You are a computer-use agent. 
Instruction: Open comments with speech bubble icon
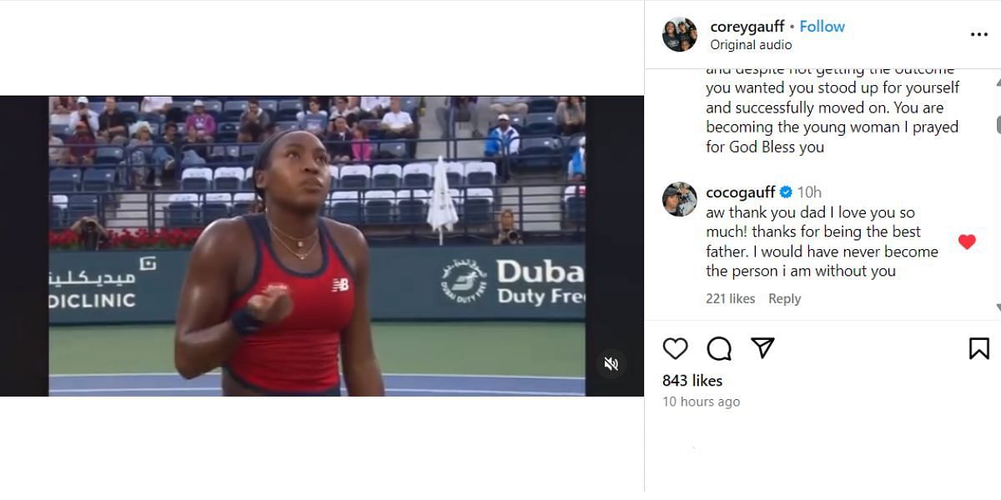coord(719,348)
